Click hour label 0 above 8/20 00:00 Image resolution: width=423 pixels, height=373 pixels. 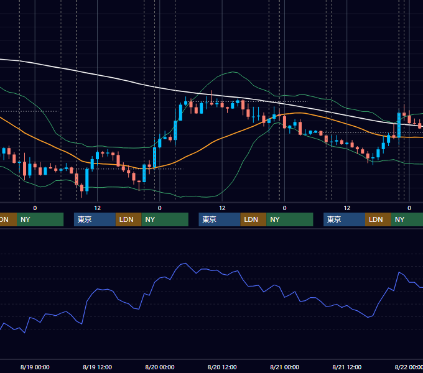[160, 208]
